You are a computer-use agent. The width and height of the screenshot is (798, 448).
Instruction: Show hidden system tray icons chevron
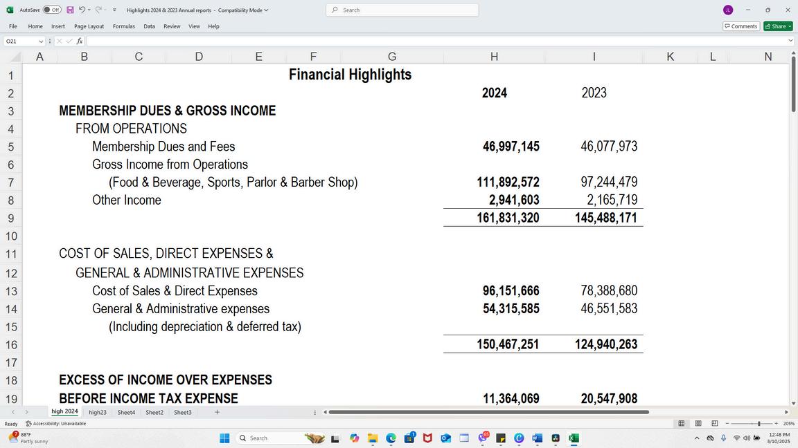[697, 438]
